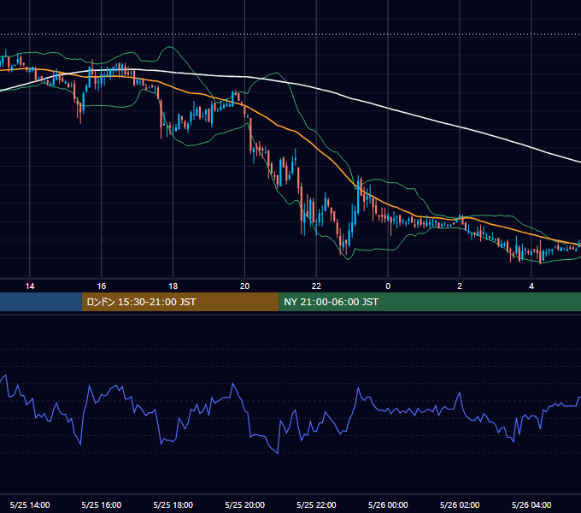
Task: Click the 5/25 22:00 date label
Action: point(316,504)
